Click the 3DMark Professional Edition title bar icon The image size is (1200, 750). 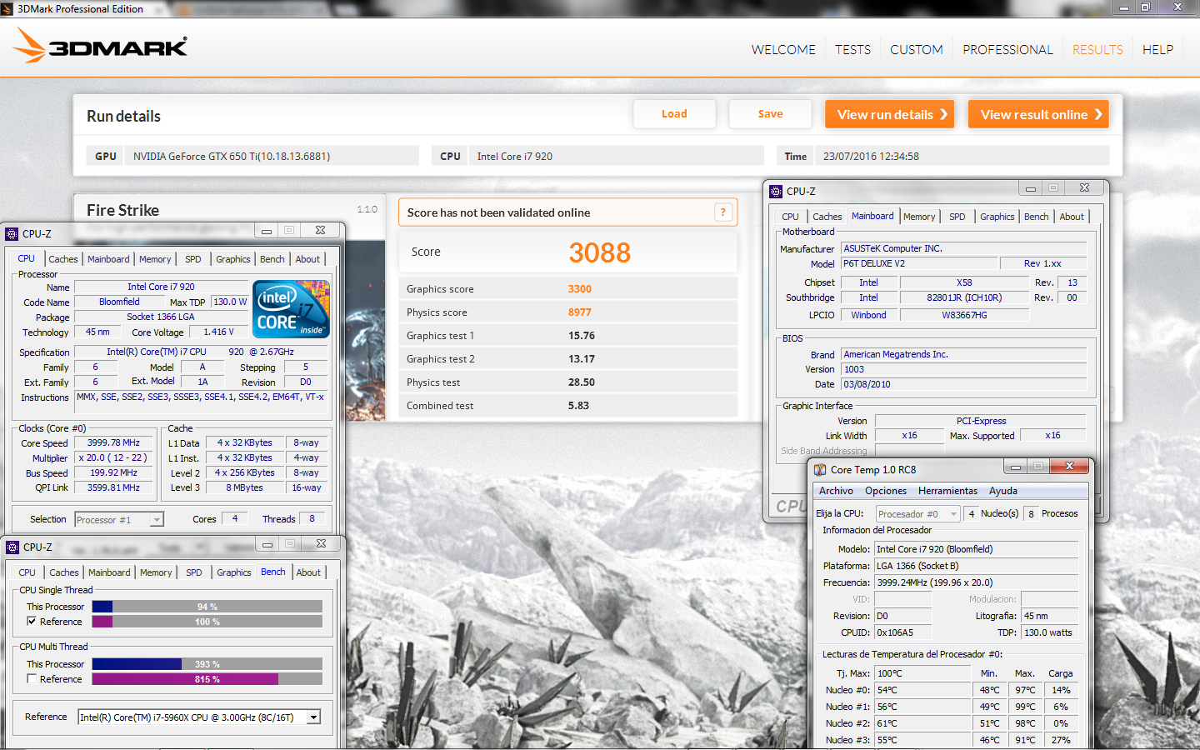click(7, 9)
